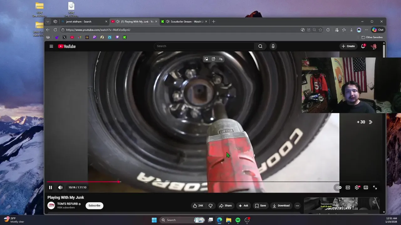Open the player settings gear
This screenshot has height=225, width=401.
pos(357,187)
